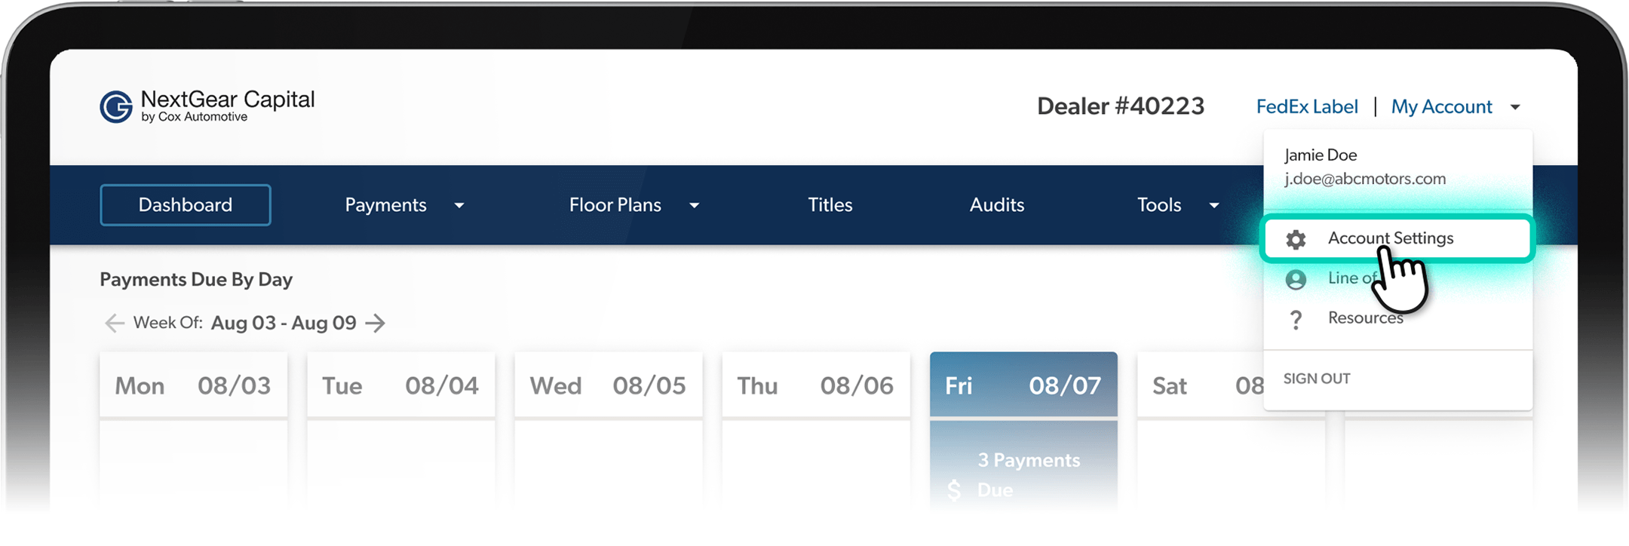Image resolution: width=1629 pixels, height=546 pixels.
Task: Open the Payments menu label
Action: (x=385, y=204)
